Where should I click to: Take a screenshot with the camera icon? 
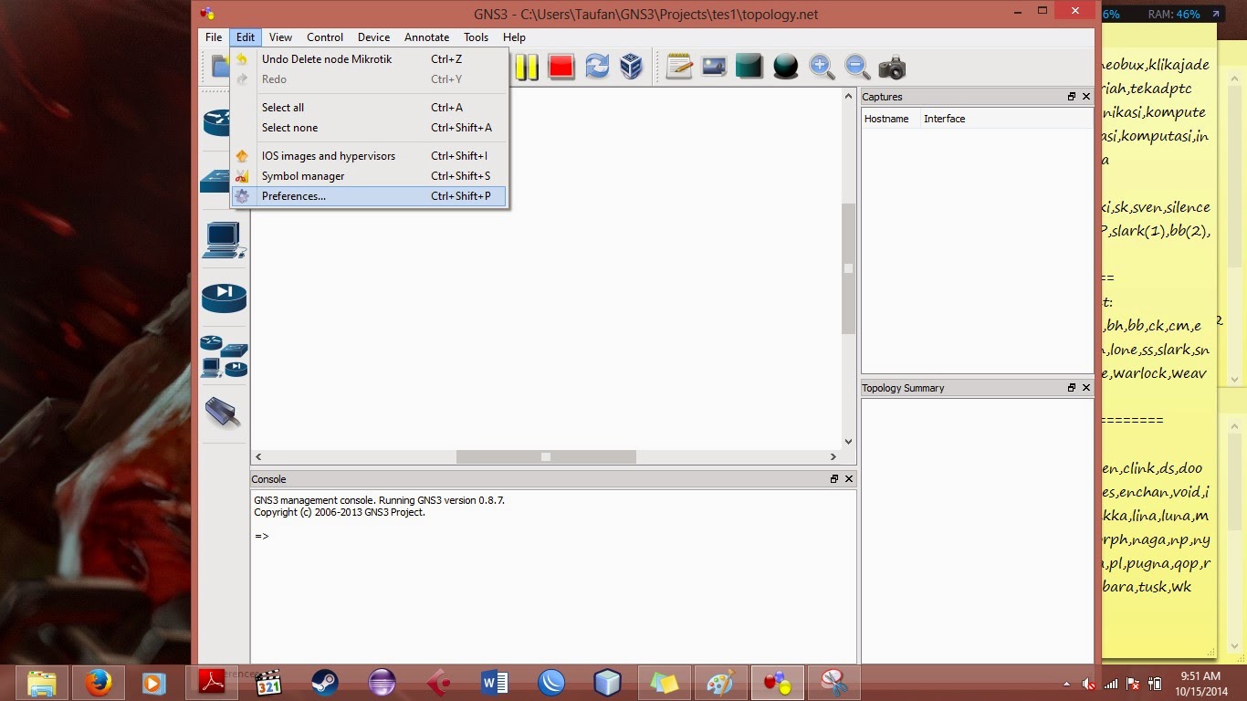(892, 68)
